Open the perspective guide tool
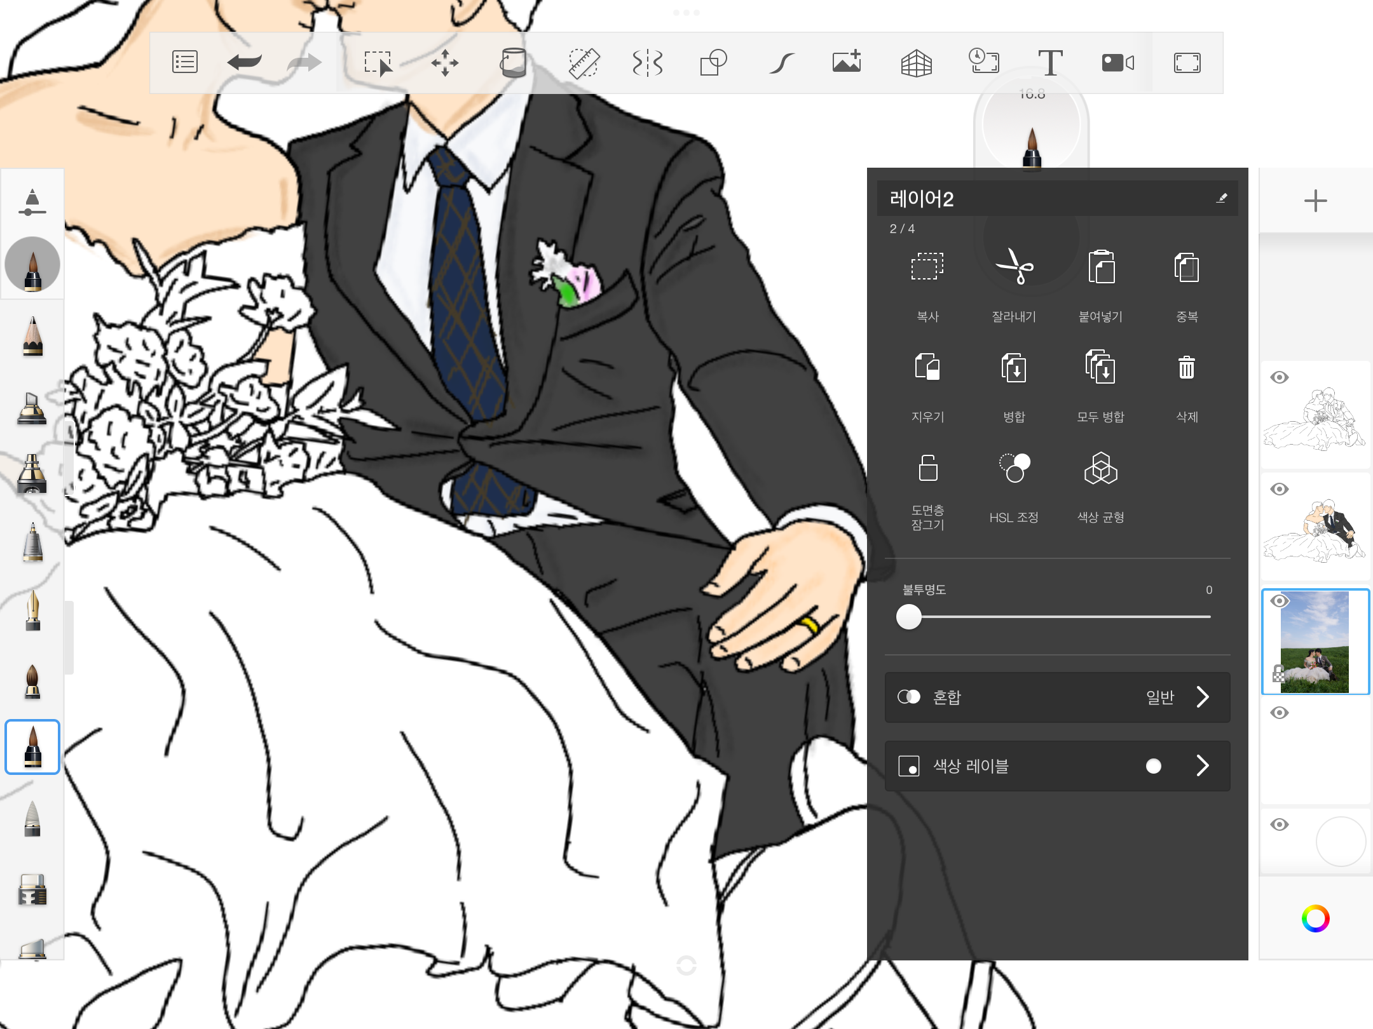 click(x=916, y=62)
